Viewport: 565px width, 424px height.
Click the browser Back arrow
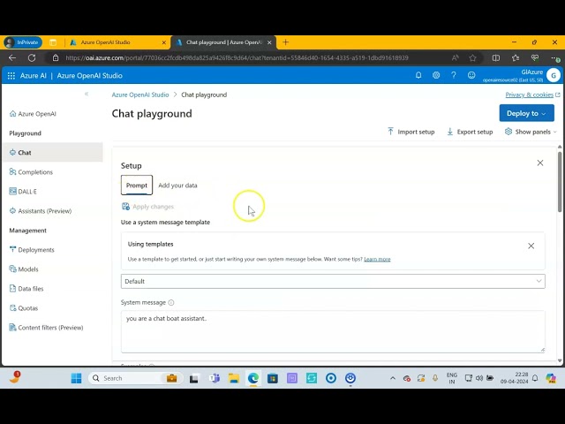[x=12, y=57]
